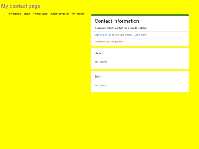Image resolution: width=199 pixels, height=149 pixels.
Task: Click the Email question label
Action: click(98, 77)
